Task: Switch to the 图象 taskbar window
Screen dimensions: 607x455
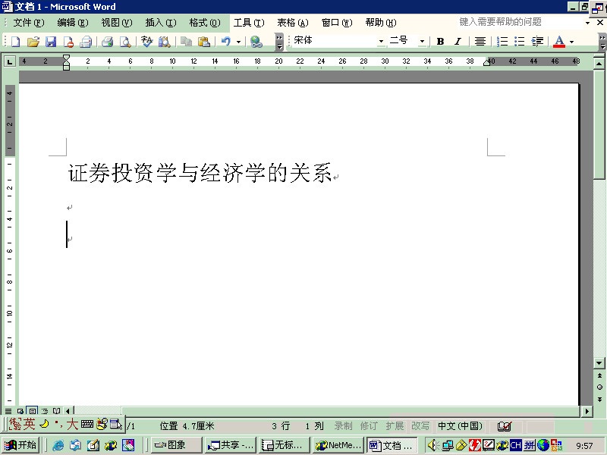Action: click(176, 445)
